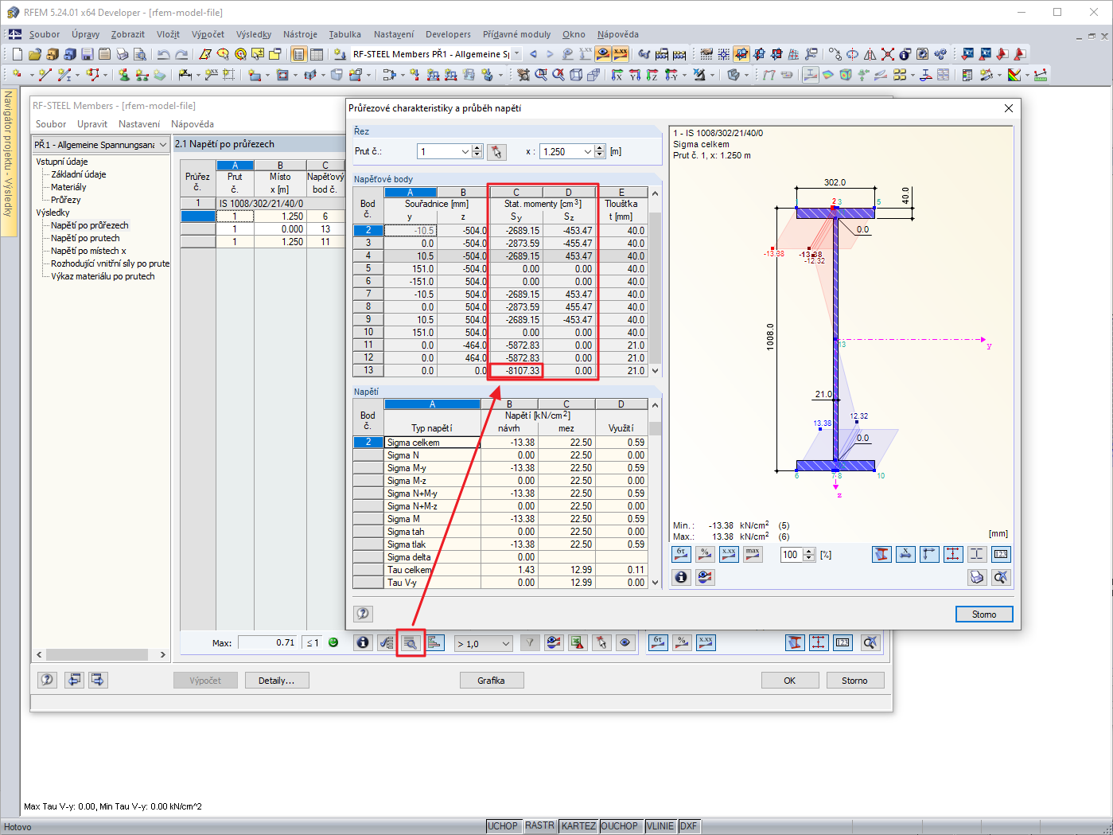Redo the last undone action
Screen dimensions: 1113x835
pos(181,54)
